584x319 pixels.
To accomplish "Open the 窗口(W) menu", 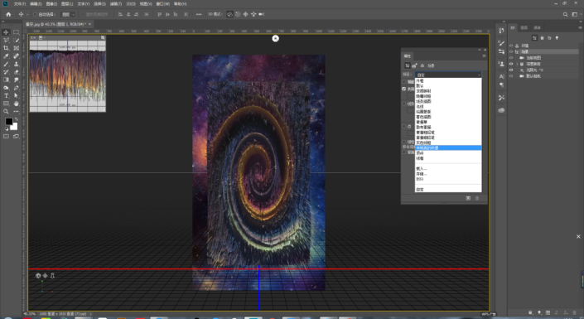I will coord(162,3).
